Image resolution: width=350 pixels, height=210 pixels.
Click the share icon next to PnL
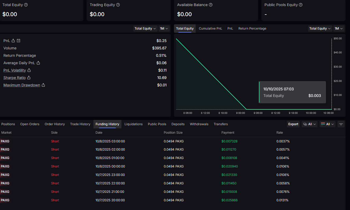click(13, 41)
